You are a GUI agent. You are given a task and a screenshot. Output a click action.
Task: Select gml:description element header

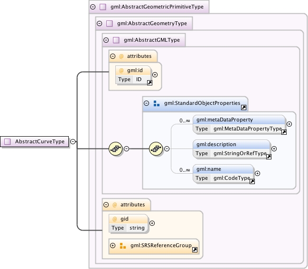[231, 144]
